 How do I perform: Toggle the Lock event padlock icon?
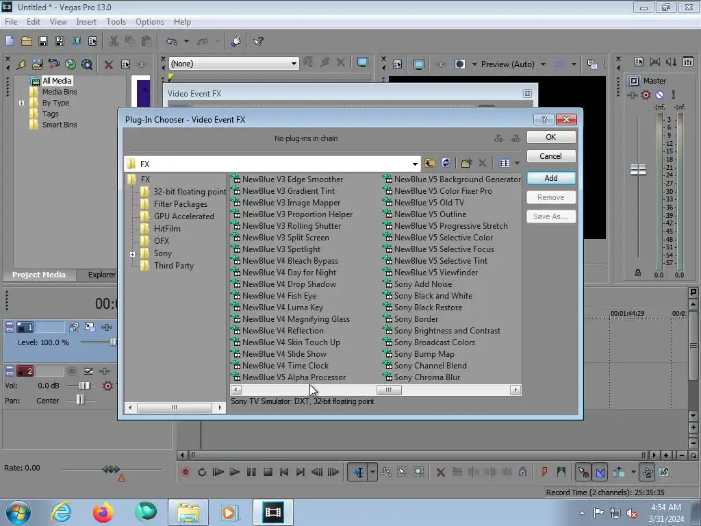pyautogui.click(x=522, y=472)
